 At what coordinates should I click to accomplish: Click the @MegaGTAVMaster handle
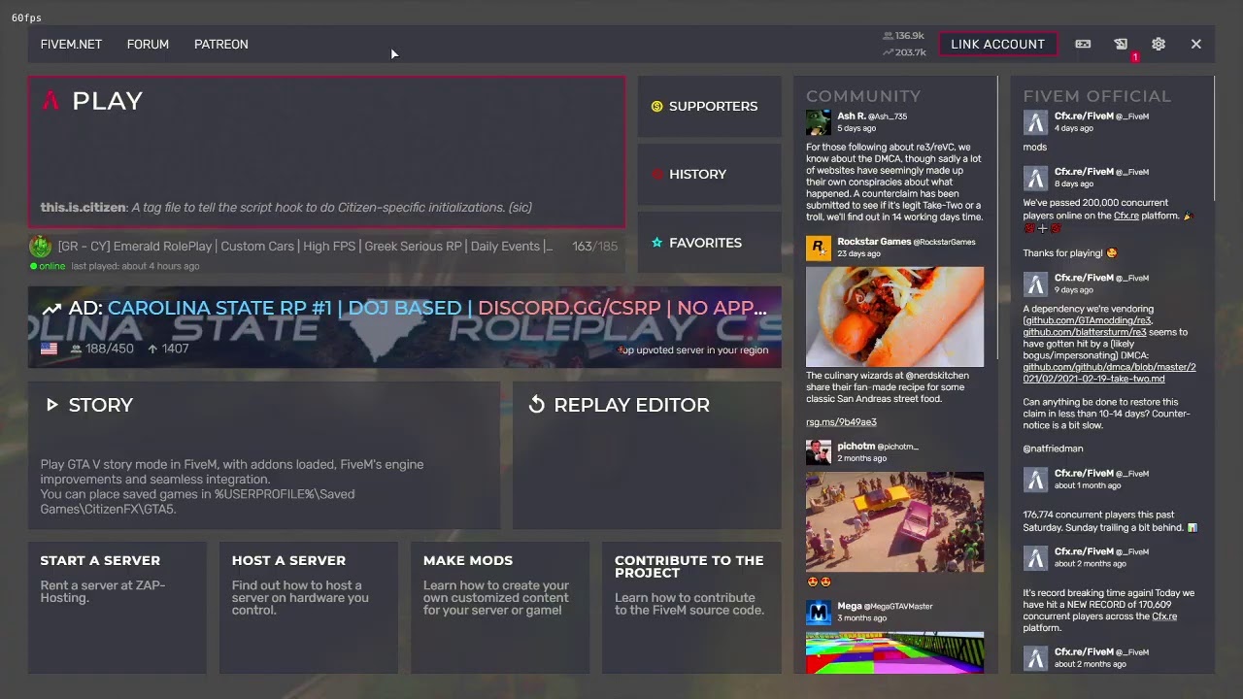[x=899, y=606]
